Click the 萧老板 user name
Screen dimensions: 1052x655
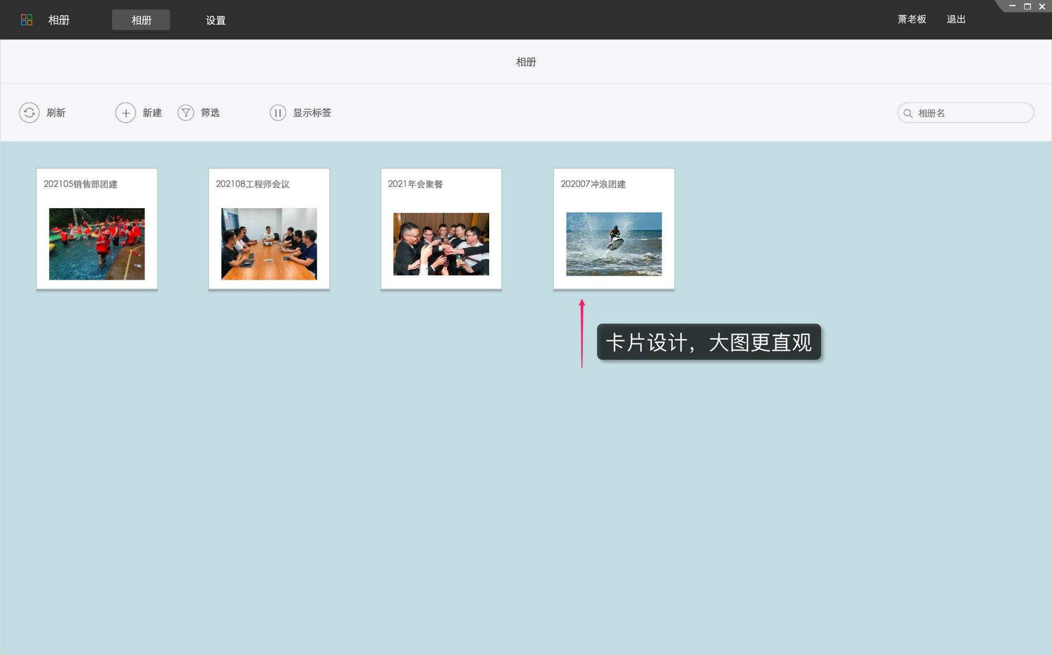point(912,19)
